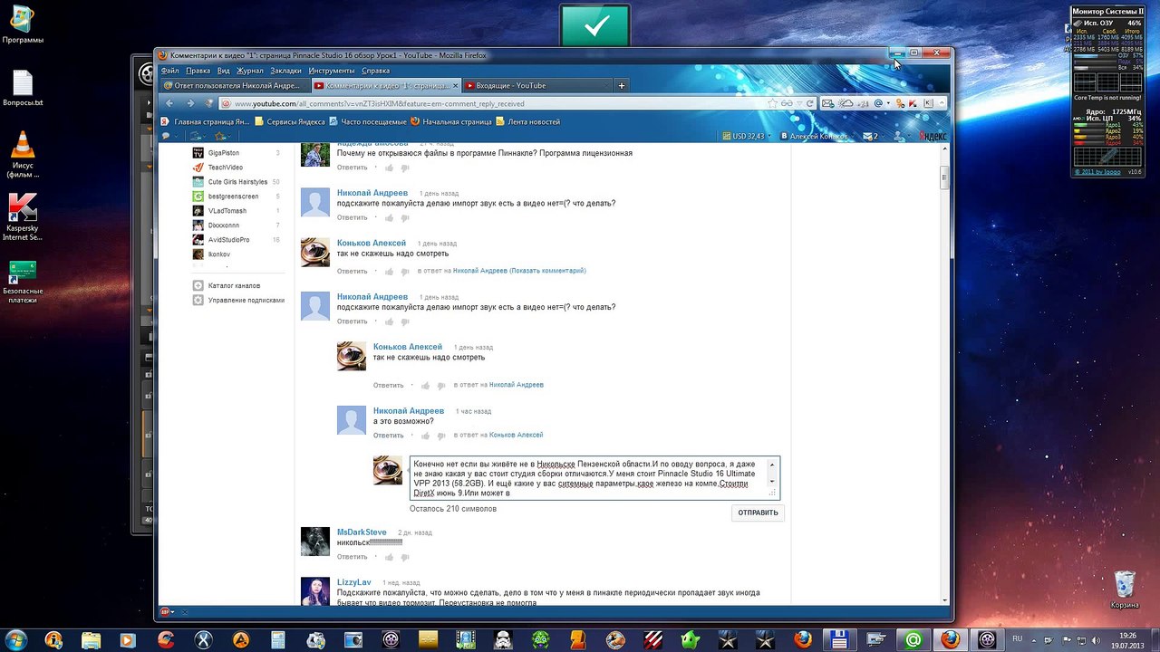This screenshot has height=652, width=1160.
Task: Click inside the reply text box
Action: [x=589, y=478]
